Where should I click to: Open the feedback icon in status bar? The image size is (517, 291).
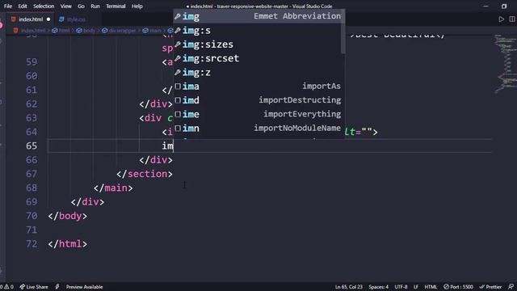click(511, 287)
